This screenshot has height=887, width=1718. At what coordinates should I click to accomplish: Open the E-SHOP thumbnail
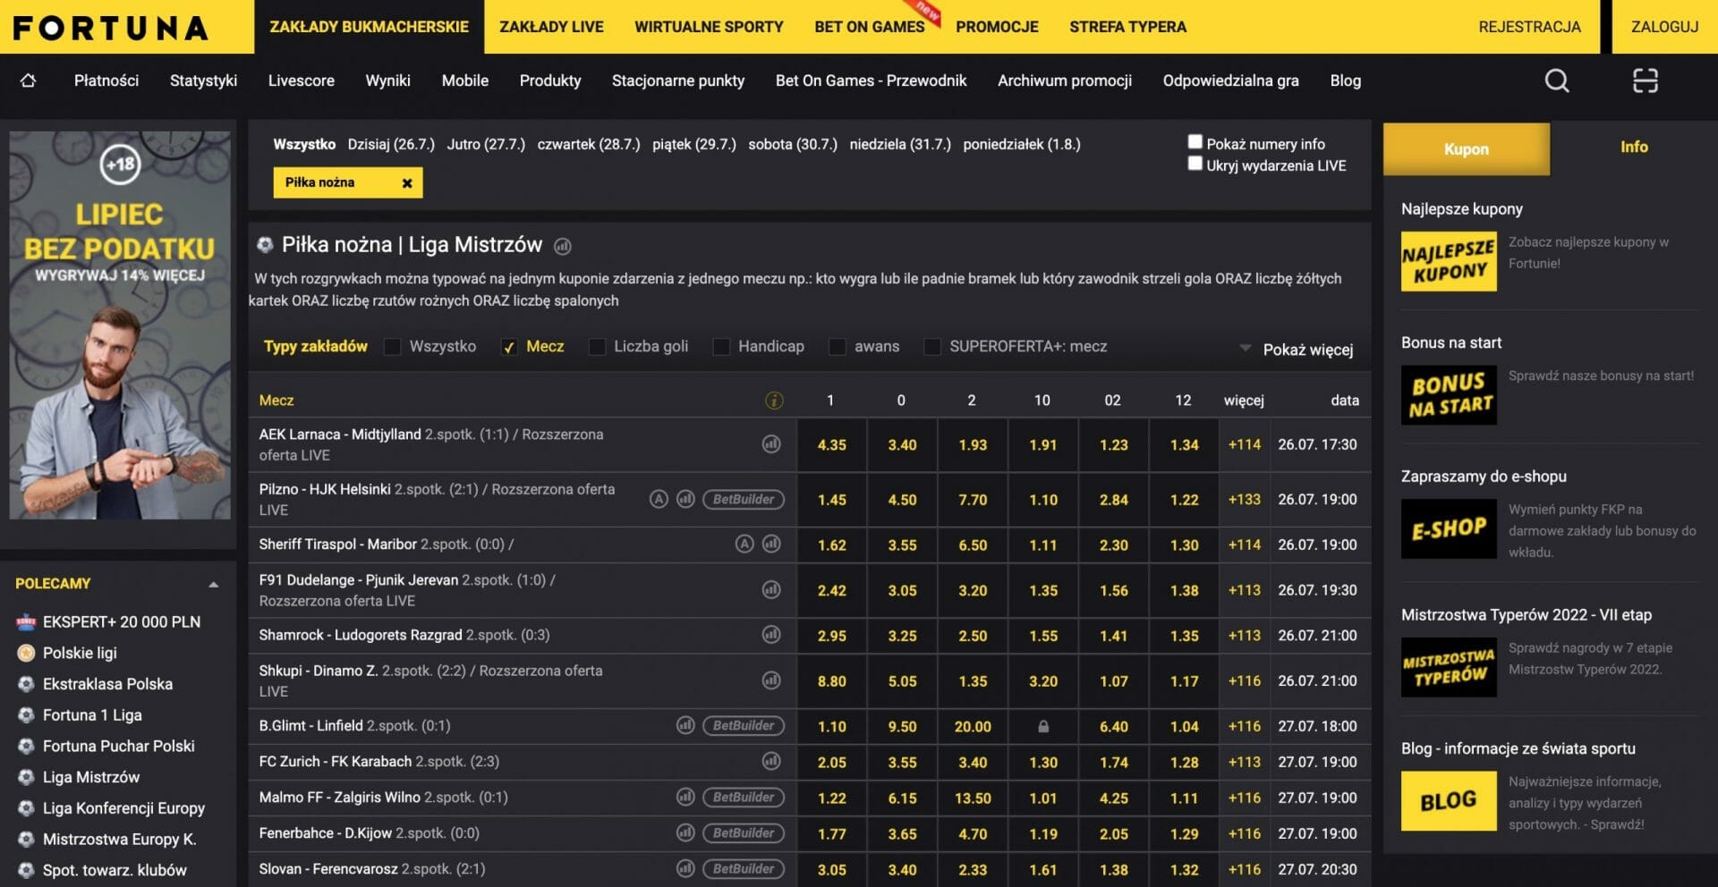pos(1449,528)
